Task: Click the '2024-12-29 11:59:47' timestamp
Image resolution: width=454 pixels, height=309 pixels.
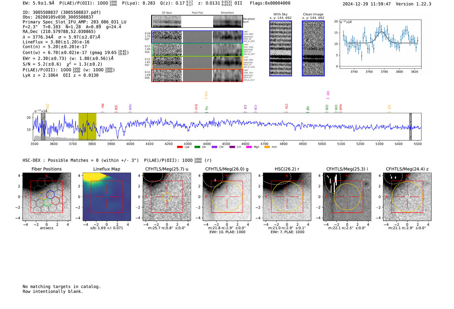Action: (366, 4)
